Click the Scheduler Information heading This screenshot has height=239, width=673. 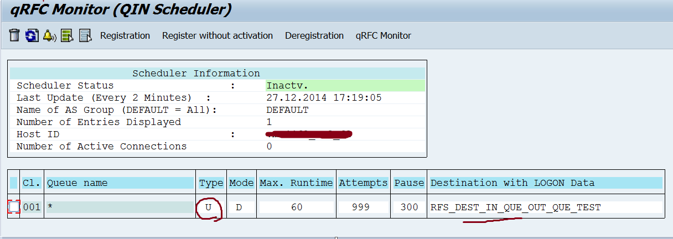tap(196, 73)
